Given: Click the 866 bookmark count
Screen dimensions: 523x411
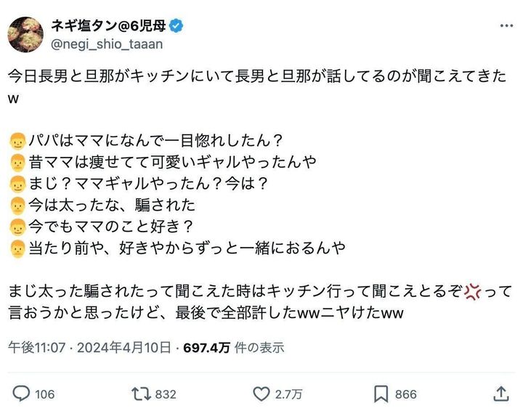Looking at the screenshot, I should tap(406, 394).
